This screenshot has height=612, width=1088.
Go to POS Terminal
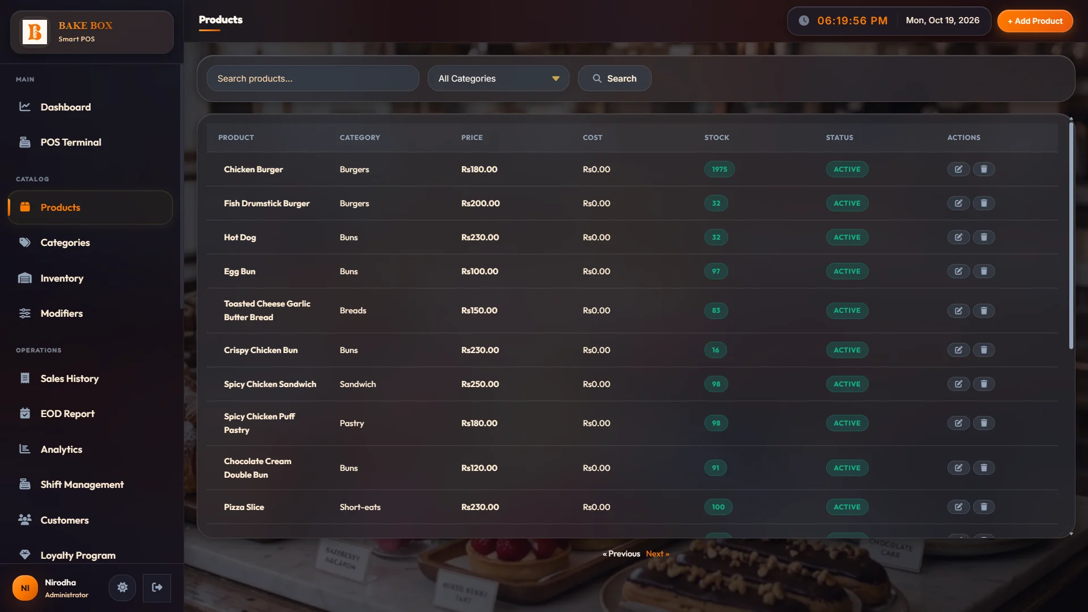(x=91, y=142)
